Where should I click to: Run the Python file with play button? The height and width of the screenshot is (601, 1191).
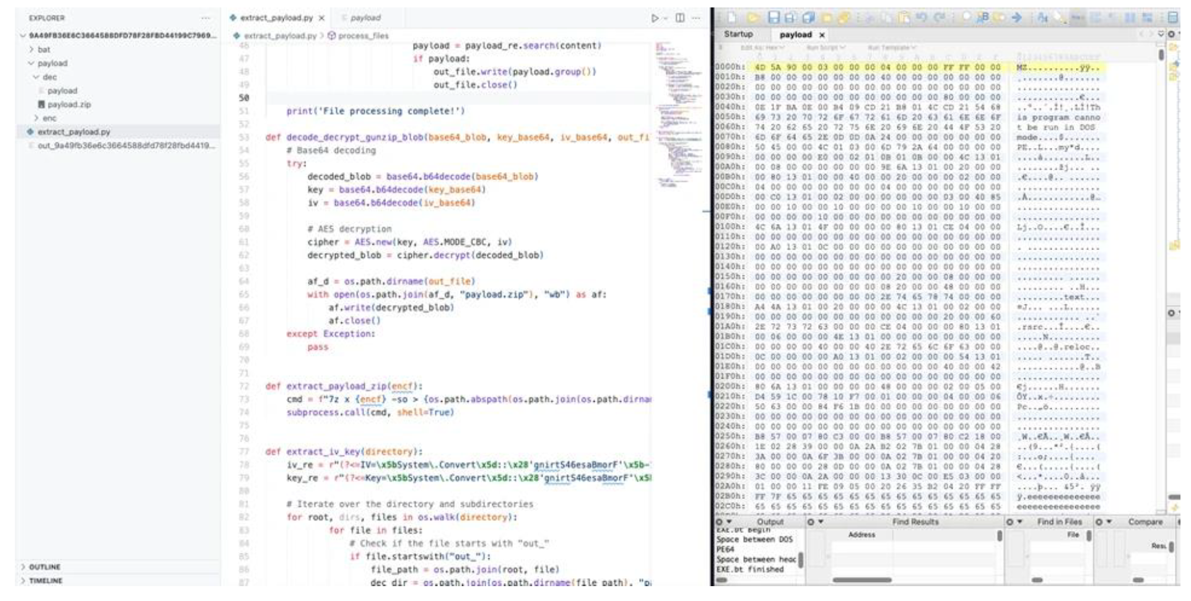[654, 18]
